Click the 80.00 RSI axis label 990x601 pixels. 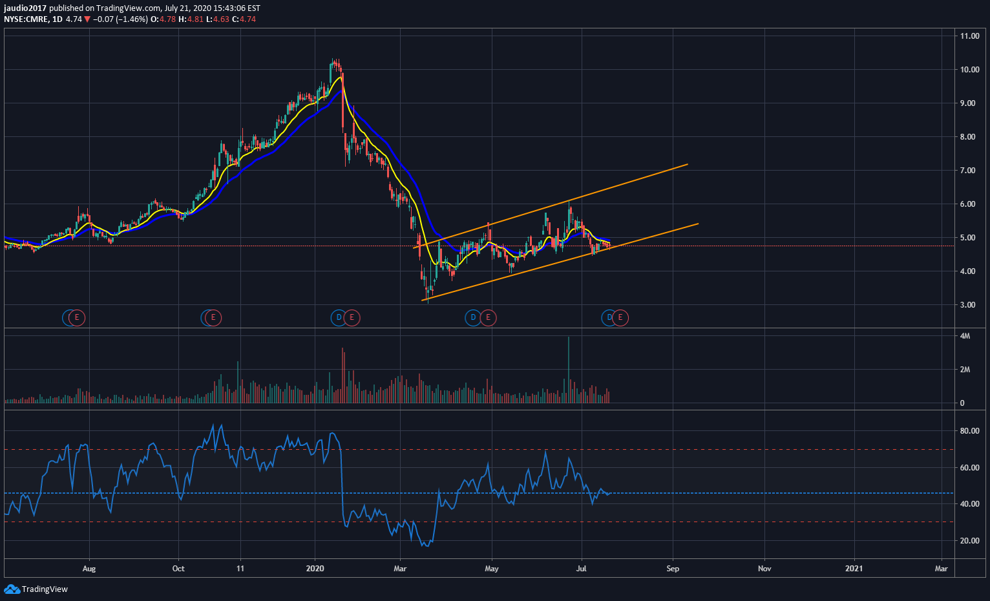click(970, 431)
